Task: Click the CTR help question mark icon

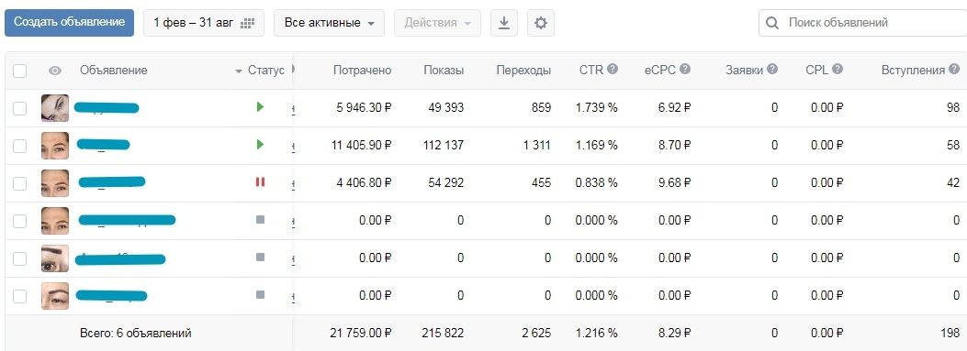Action: [613, 69]
